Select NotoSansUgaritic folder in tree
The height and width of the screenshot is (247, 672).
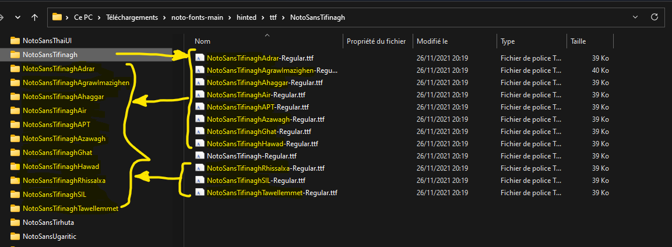50,237
